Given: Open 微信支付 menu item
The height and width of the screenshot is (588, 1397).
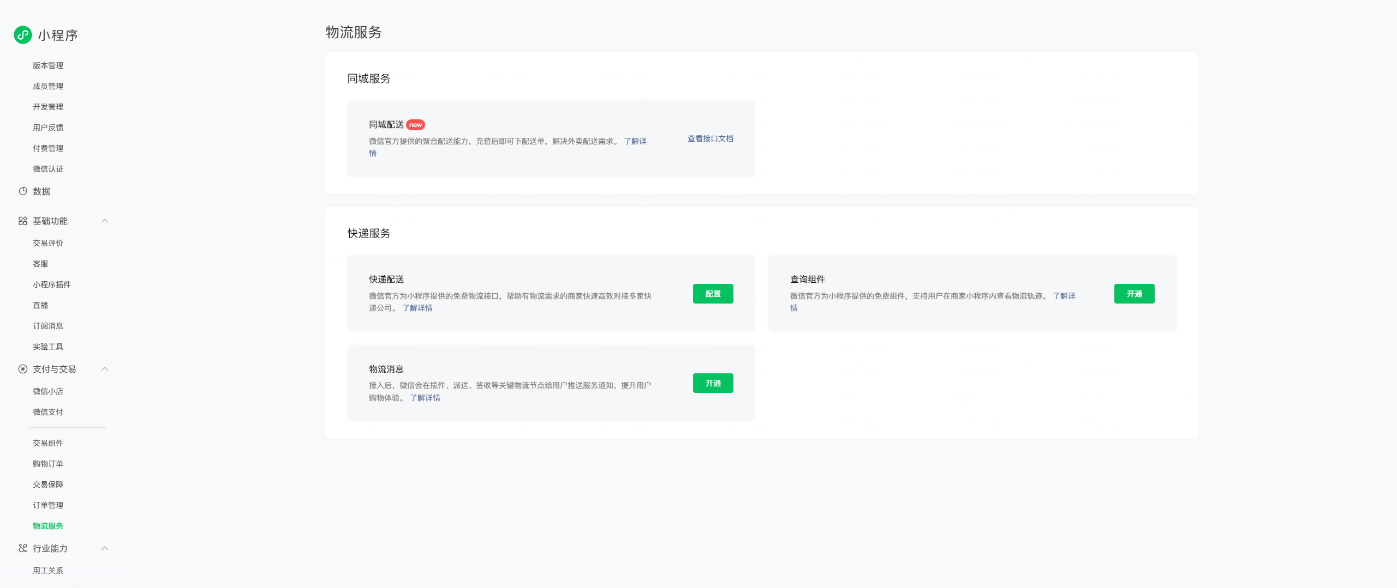Looking at the screenshot, I should [x=48, y=412].
